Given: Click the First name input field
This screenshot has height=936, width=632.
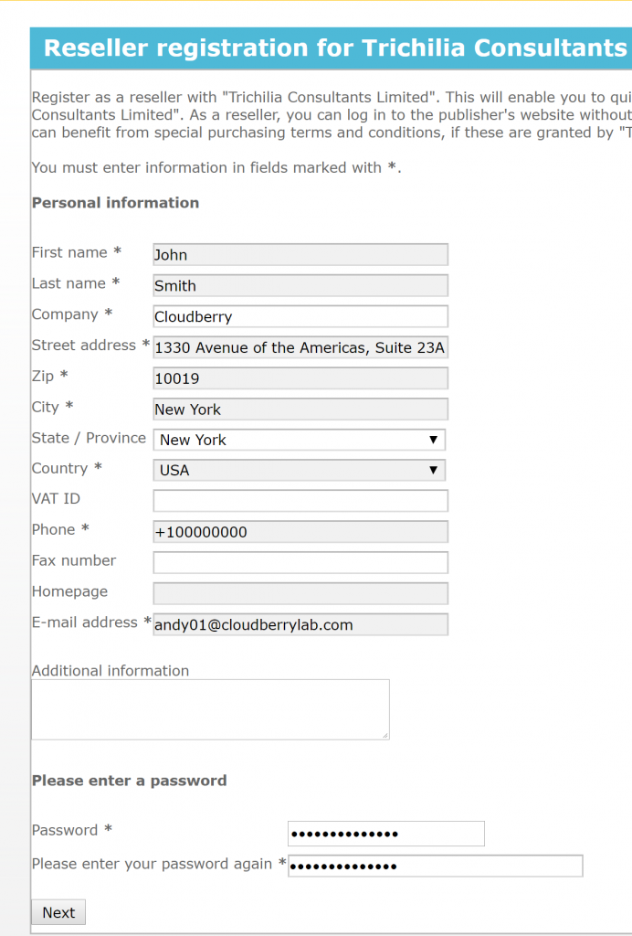Looking at the screenshot, I should (x=300, y=255).
